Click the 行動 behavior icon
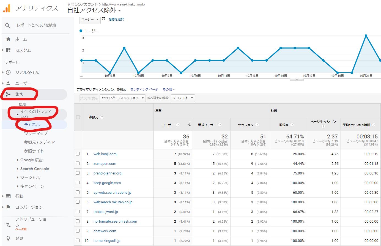 (x=8, y=196)
